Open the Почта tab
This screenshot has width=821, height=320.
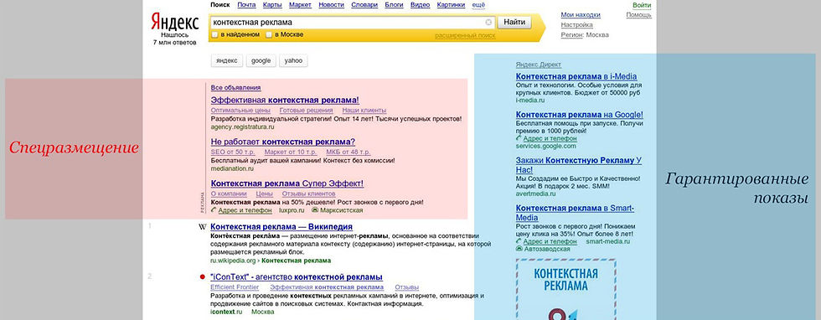(246, 5)
